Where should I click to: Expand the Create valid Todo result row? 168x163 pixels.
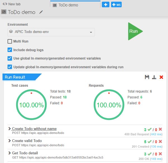[x=9, y=141]
